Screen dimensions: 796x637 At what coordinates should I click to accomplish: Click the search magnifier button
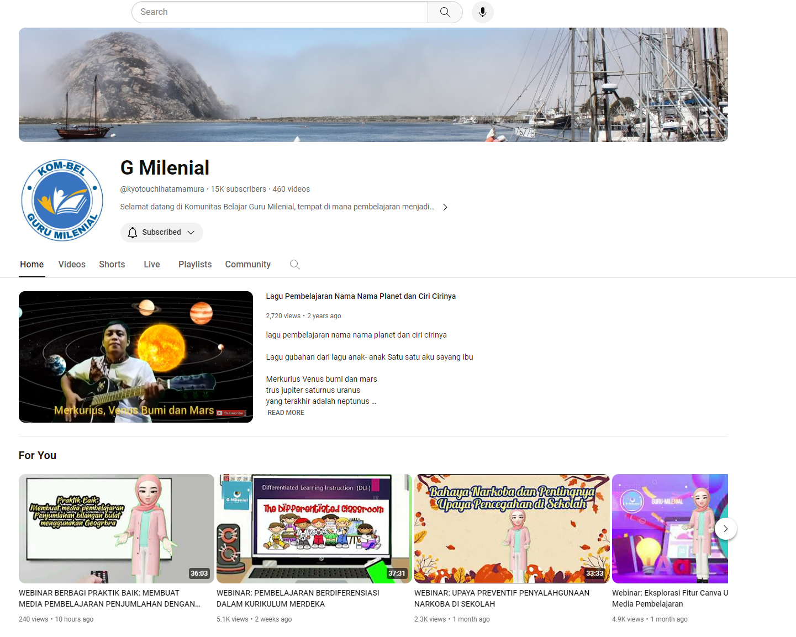tap(445, 12)
